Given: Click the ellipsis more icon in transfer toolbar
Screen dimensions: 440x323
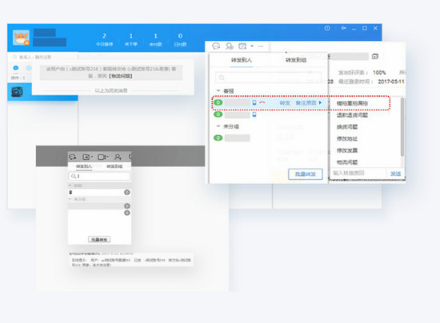Looking at the screenshot, I should (261, 46).
